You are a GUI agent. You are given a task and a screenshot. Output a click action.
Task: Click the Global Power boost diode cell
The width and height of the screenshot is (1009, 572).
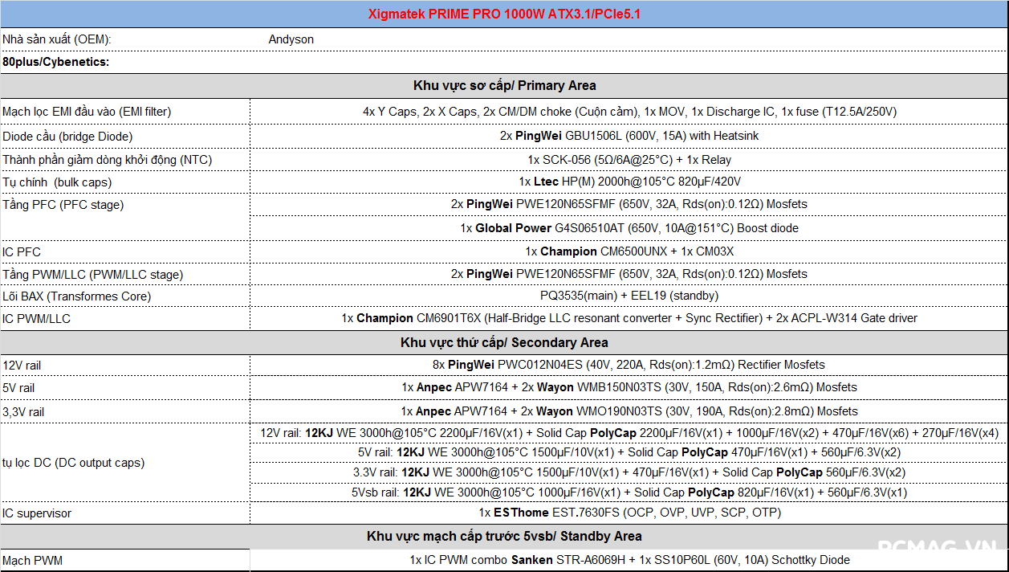tap(629, 228)
